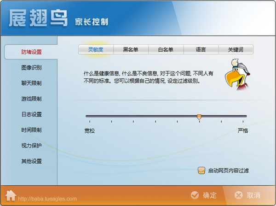This screenshot has width=276, height=206.
Task: Toggle the 启动网页内容过滤 checkbox
Action: click(201, 171)
